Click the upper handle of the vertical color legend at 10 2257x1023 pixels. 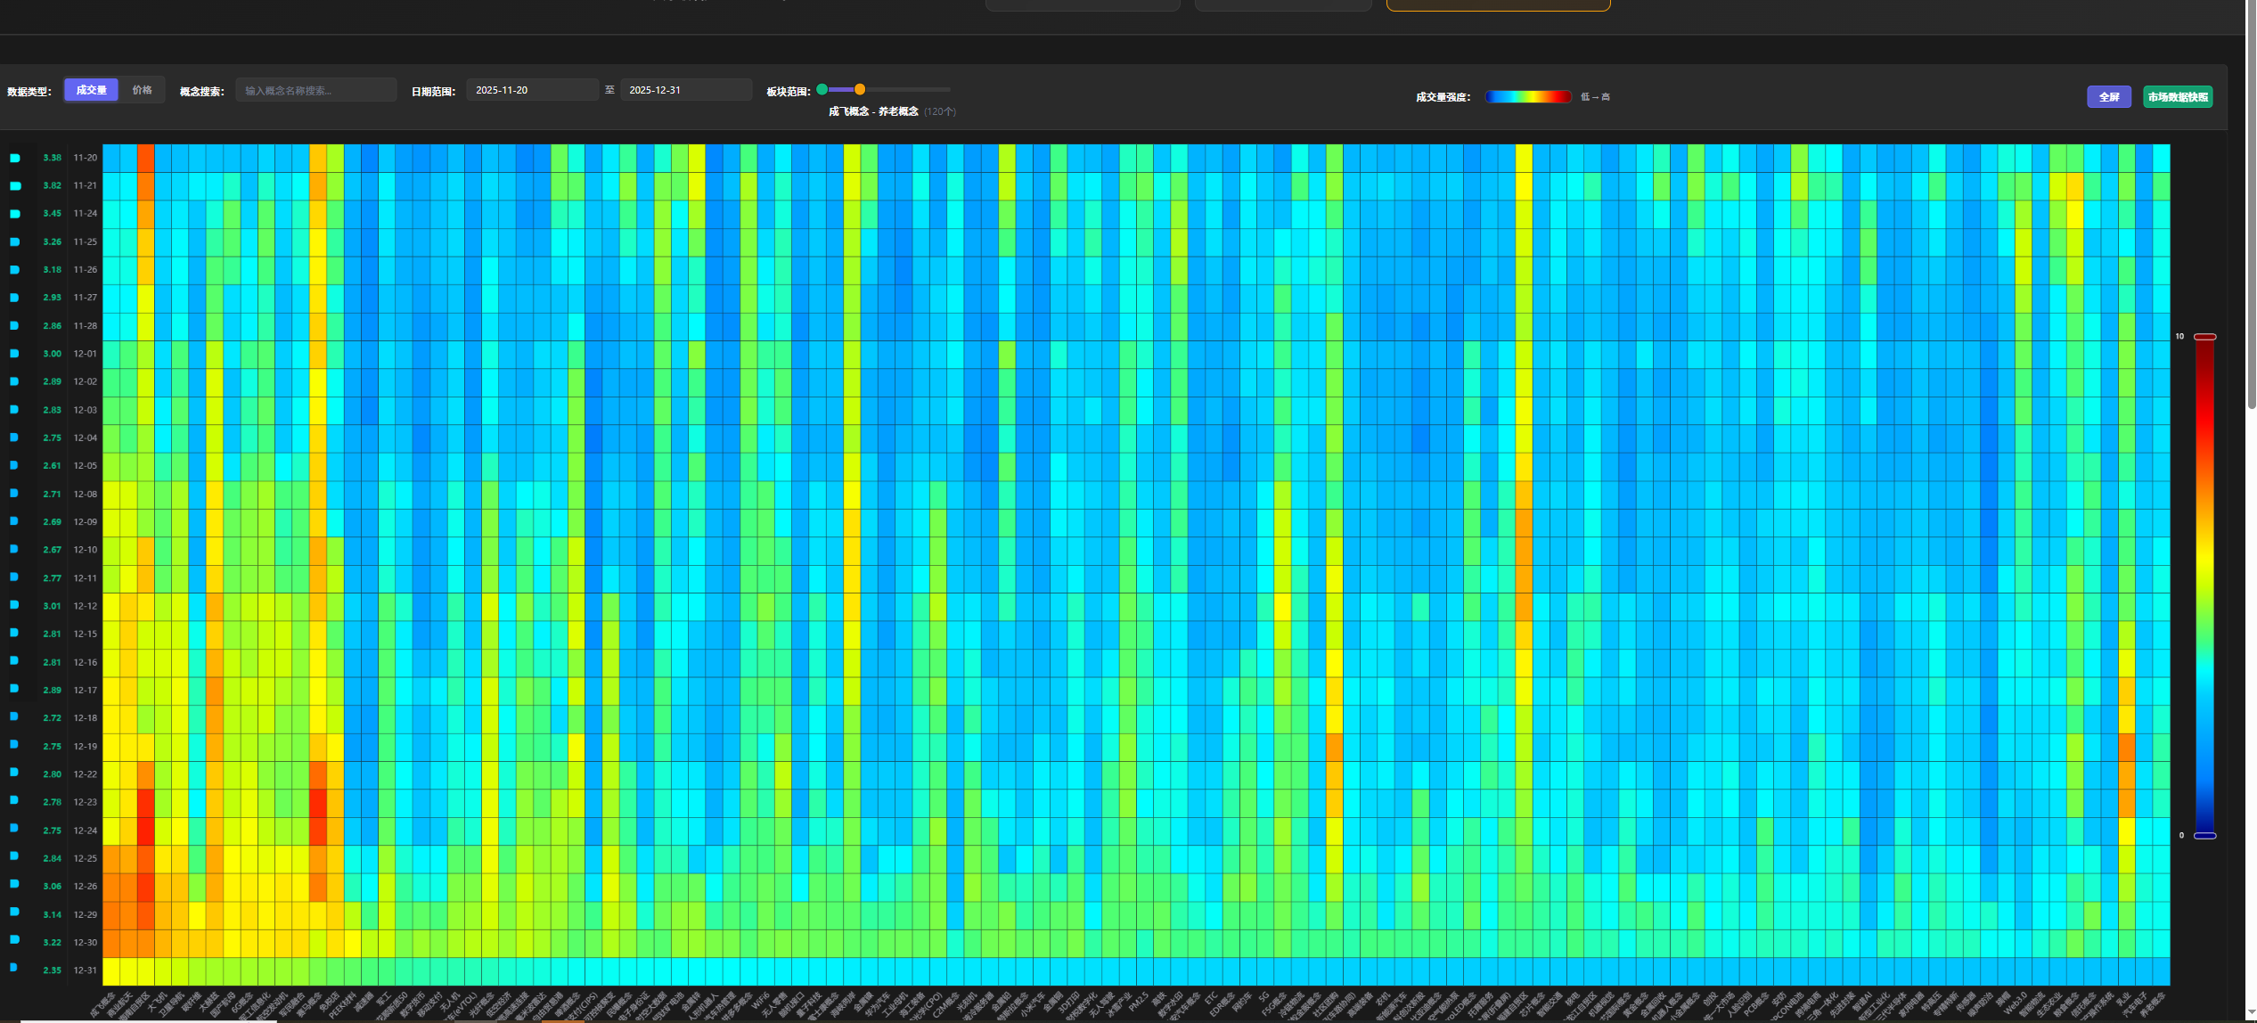pyautogui.click(x=2204, y=337)
